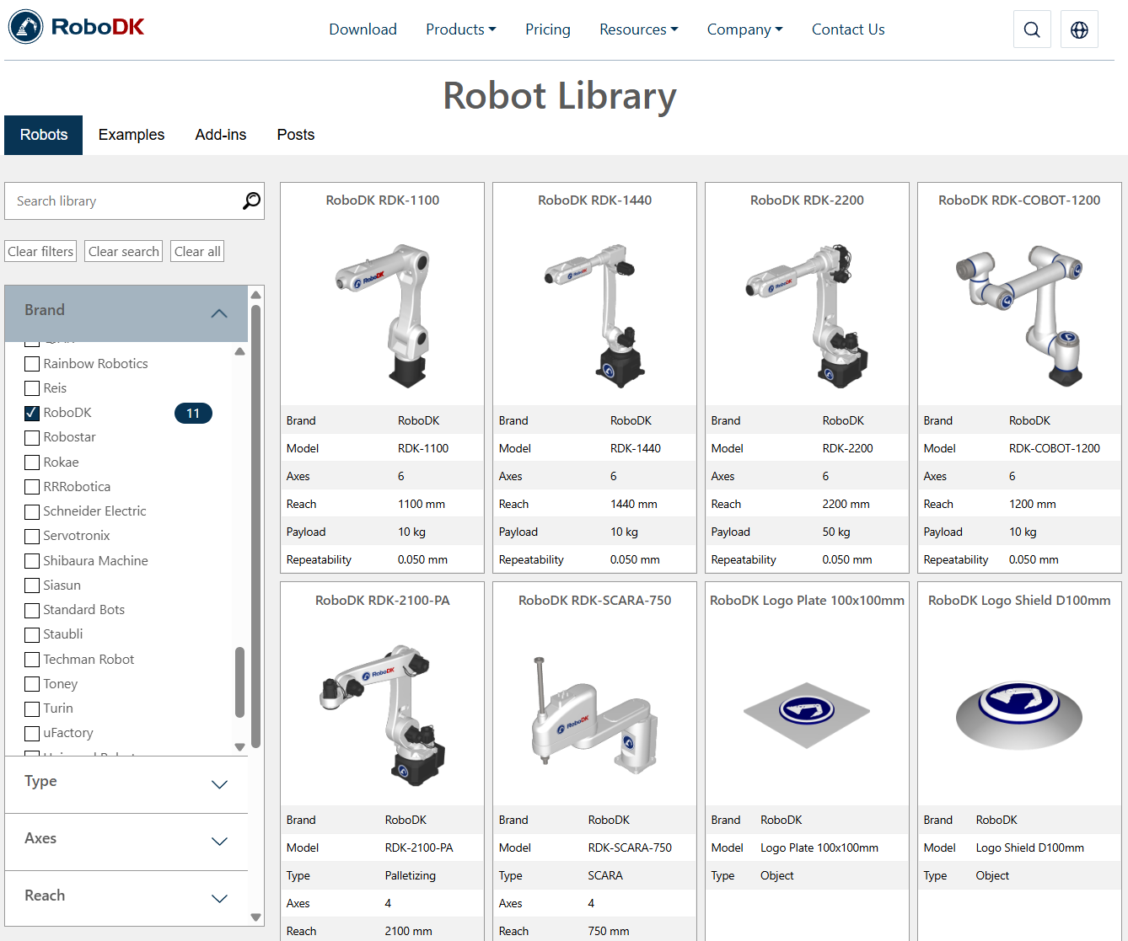1128x941 pixels.
Task: Click the filter panel scroll down arrow
Action: (255, 917)
